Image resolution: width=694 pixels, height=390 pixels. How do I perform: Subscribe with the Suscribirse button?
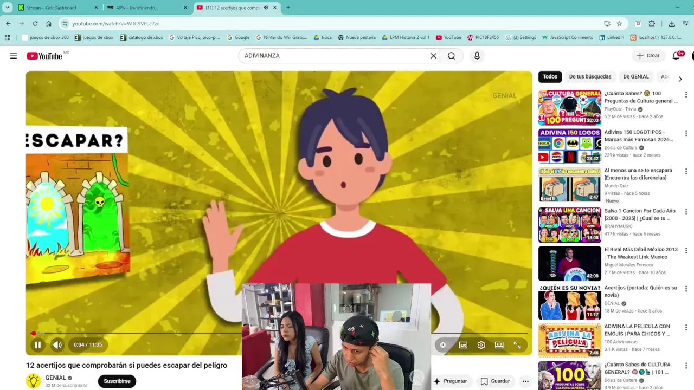(117, 381)
